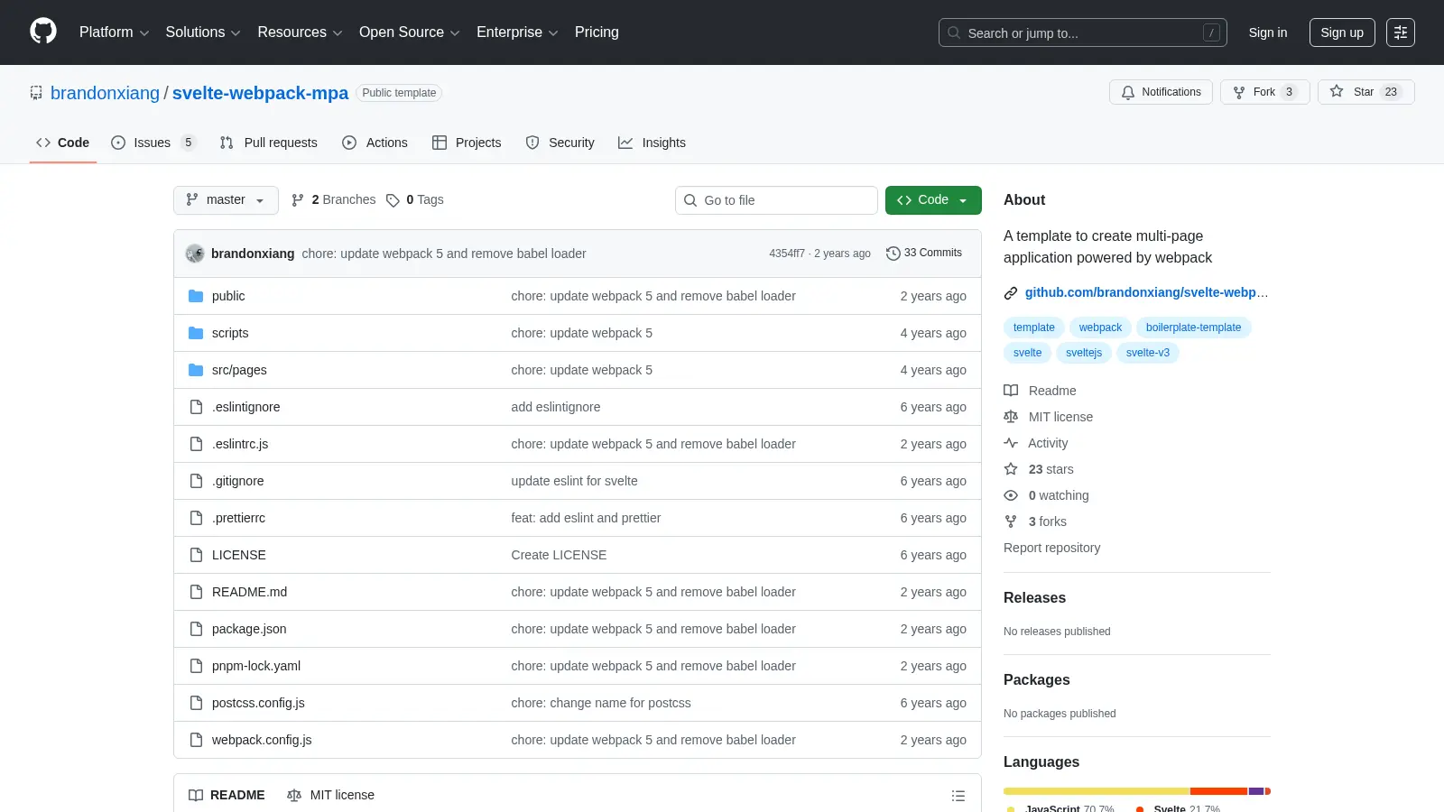Click the .eslintrc.js file icon
The width and height of the screenshot is (1444, 812).
tap(196, 444)
